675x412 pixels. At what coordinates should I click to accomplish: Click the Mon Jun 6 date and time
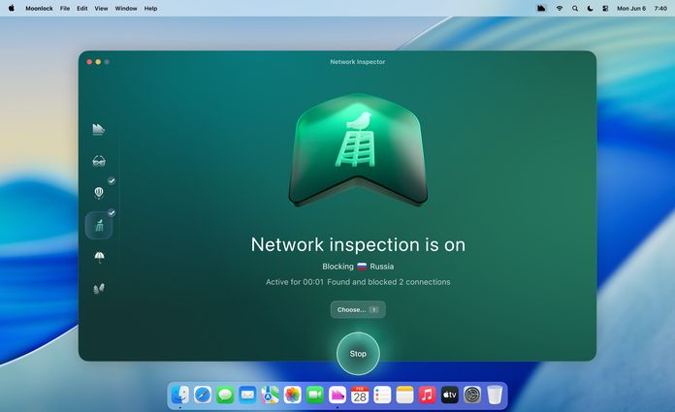642,8
